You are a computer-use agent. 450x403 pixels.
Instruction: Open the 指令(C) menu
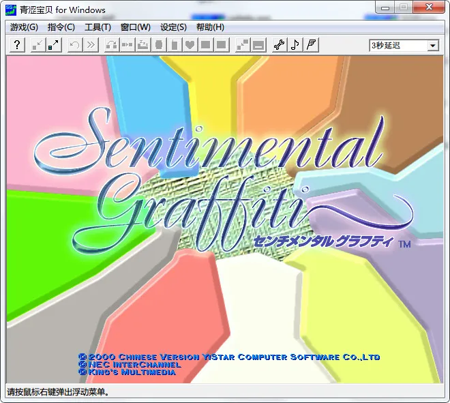[x=61, y=27]
